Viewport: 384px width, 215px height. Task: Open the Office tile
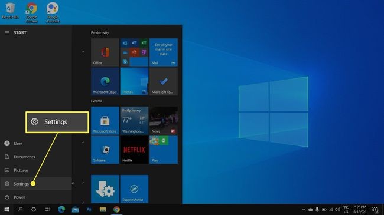[x=105, y=52]
